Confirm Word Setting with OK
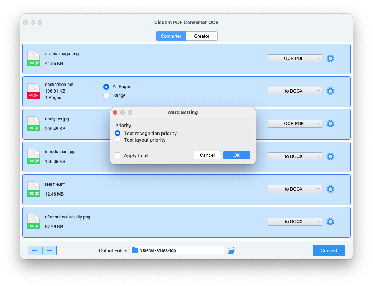 (x=237, y=155)
